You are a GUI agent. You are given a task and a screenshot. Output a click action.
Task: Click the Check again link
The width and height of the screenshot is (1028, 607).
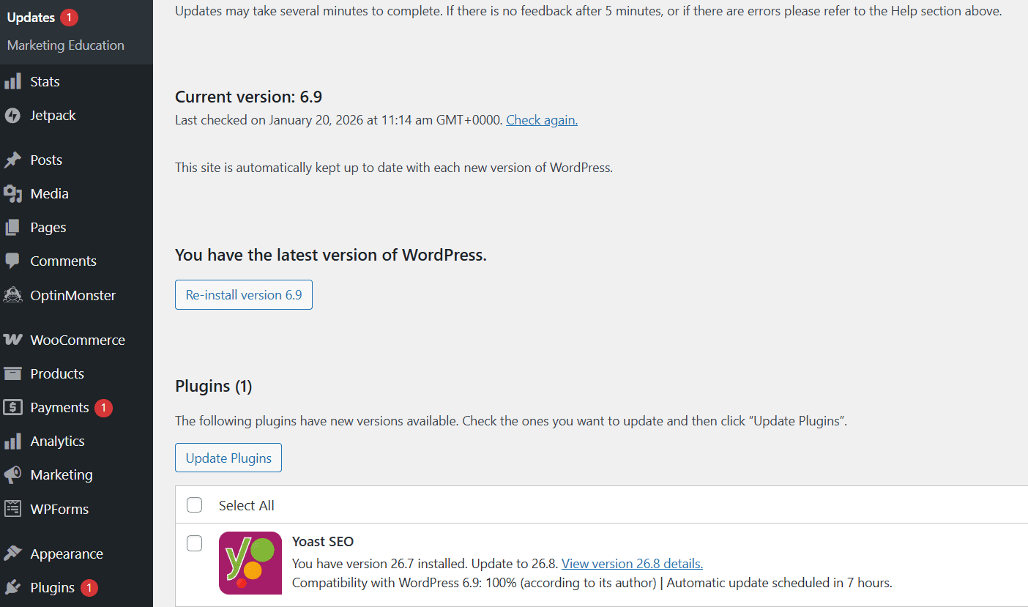541,119
